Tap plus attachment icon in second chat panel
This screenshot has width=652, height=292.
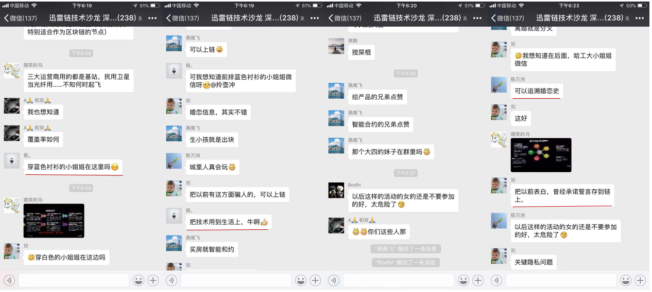tap(315, 280)
